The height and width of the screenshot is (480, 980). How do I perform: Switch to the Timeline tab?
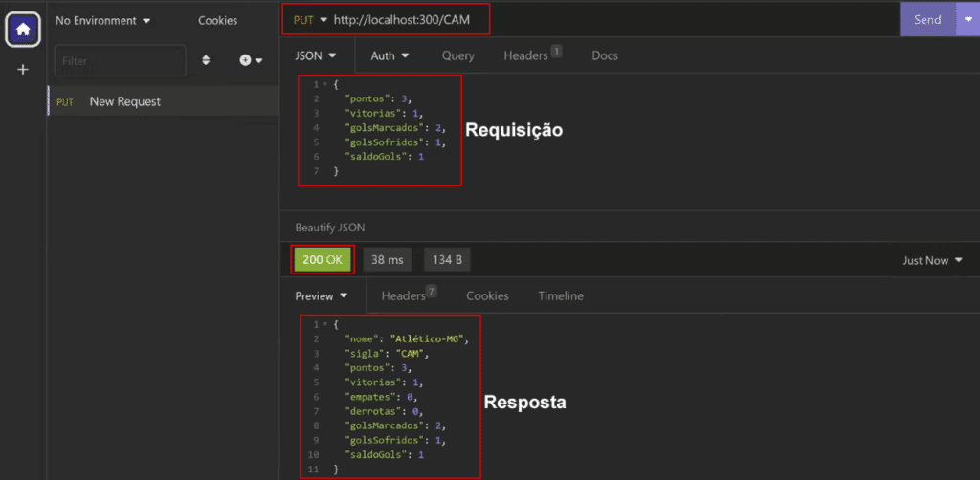click(561, 295)
